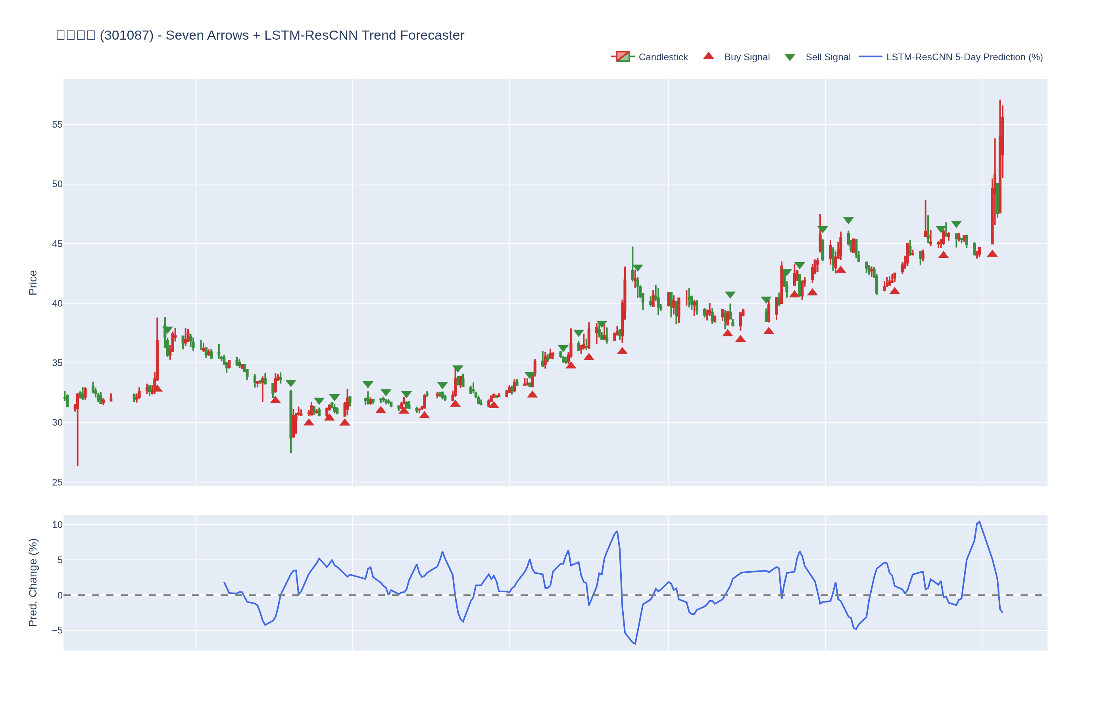Click the prediction line's highest peak
This screenshot has width=1111, height=714.
click(x=979, y=522)
